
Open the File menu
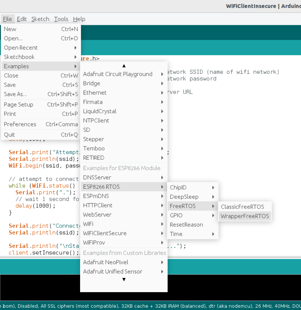pyautogui.click(x=7, y=19)
